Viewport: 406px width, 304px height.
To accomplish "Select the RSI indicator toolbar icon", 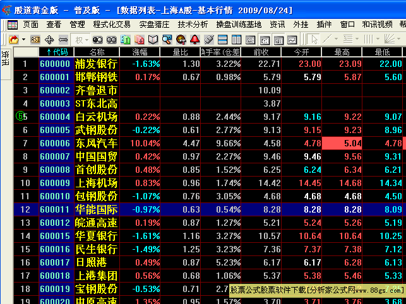I will click(x=35, y=40).
